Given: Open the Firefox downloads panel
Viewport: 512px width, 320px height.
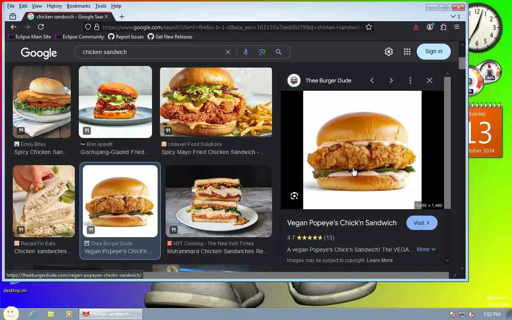Looking at the screenshot, I should click(416, 27).
